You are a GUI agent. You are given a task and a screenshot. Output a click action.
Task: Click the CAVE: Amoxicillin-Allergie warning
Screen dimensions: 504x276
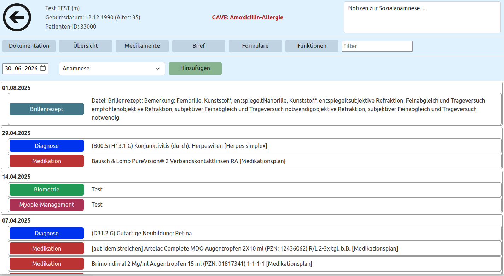248,17
